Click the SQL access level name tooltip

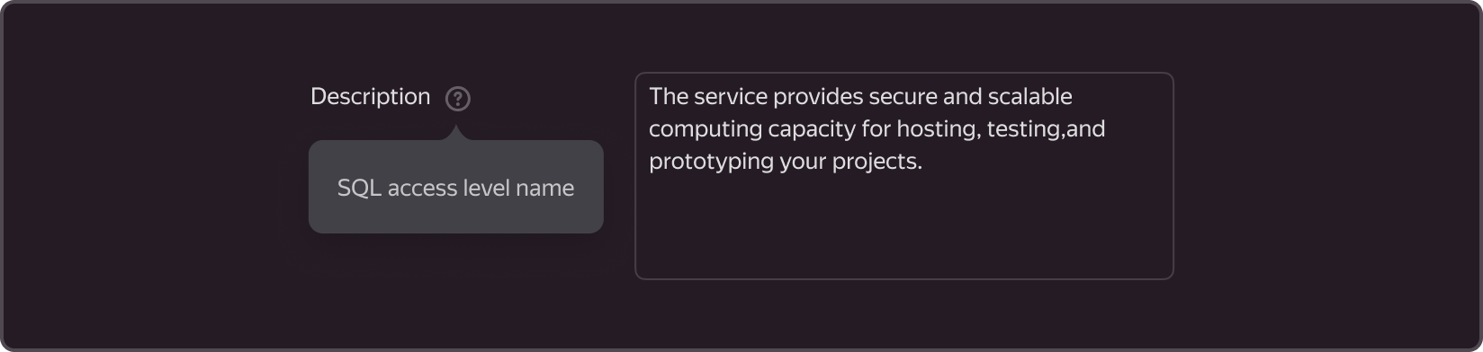pos(456,187)
